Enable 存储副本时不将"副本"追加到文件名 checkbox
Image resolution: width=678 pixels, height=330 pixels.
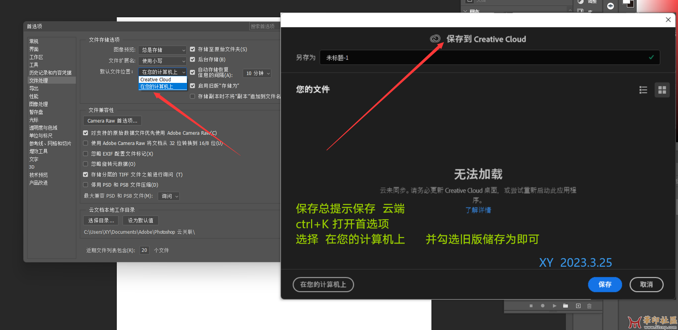click(192, 96)
